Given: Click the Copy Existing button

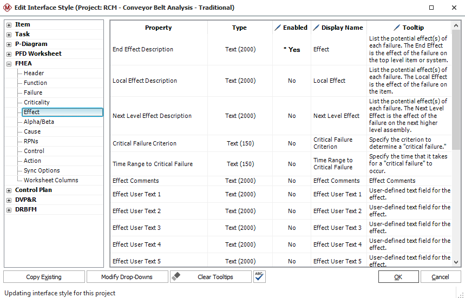Looking at the screenshot, I should pos(44,277).
